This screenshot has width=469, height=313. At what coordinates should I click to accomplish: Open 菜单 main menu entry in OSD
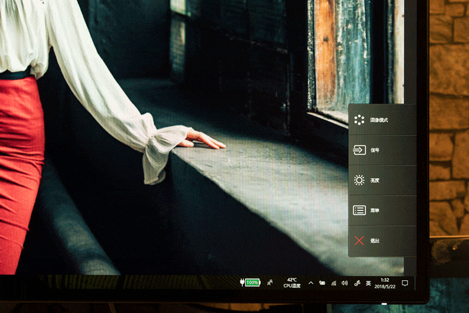[382, 210]
